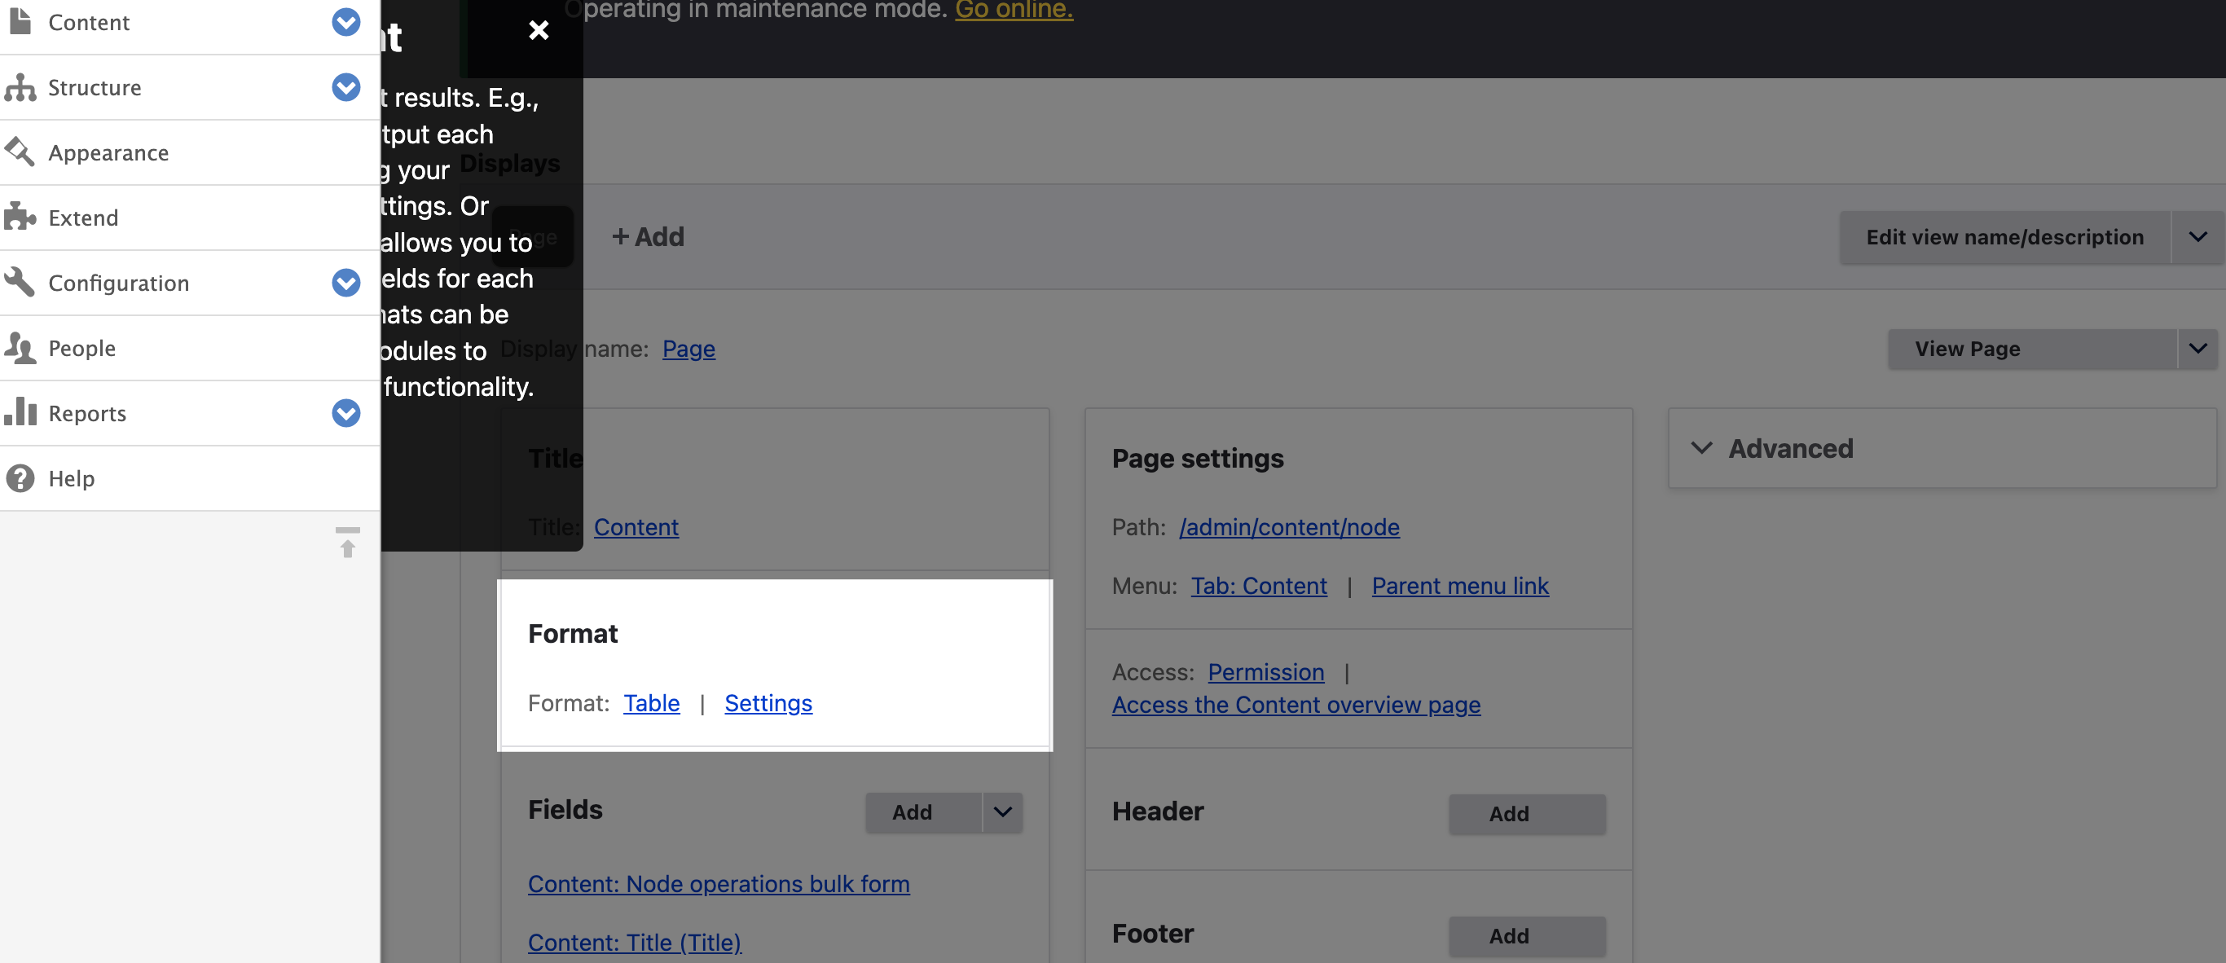Open People menu item

[81, 348]
